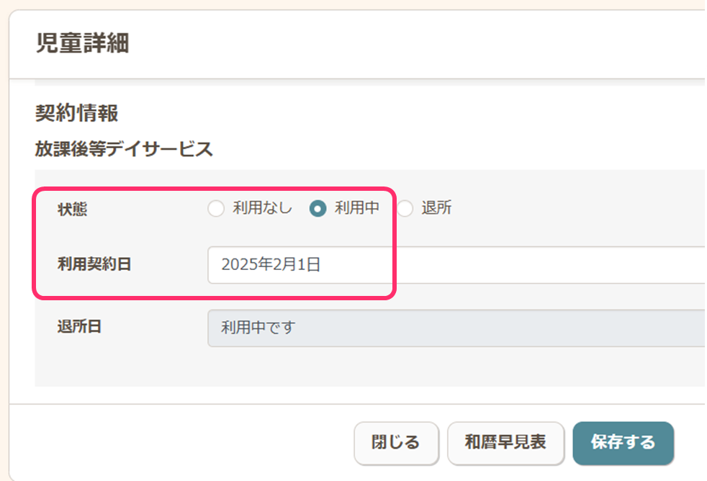Viewport: 707px width, 481px height.
Task: Choose the 退所 radio option
Action: pos(405,209)
